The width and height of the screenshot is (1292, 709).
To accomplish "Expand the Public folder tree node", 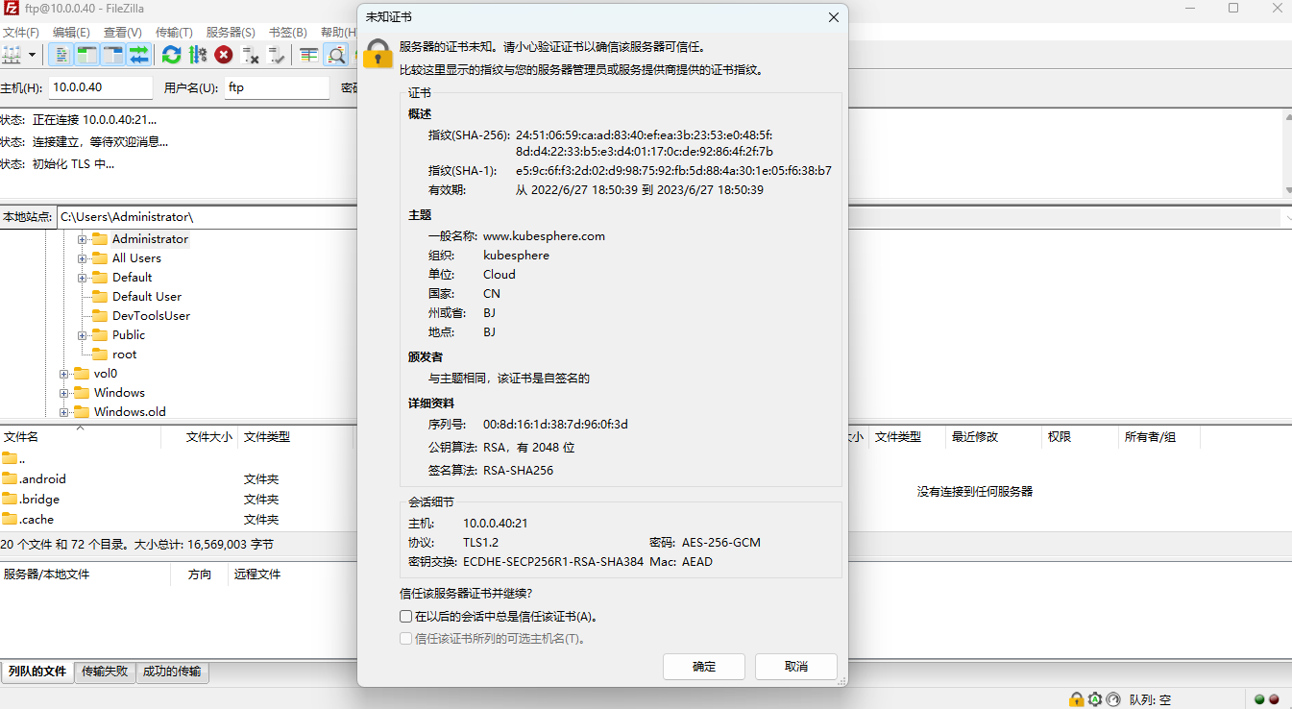I will tap(83, 335).
